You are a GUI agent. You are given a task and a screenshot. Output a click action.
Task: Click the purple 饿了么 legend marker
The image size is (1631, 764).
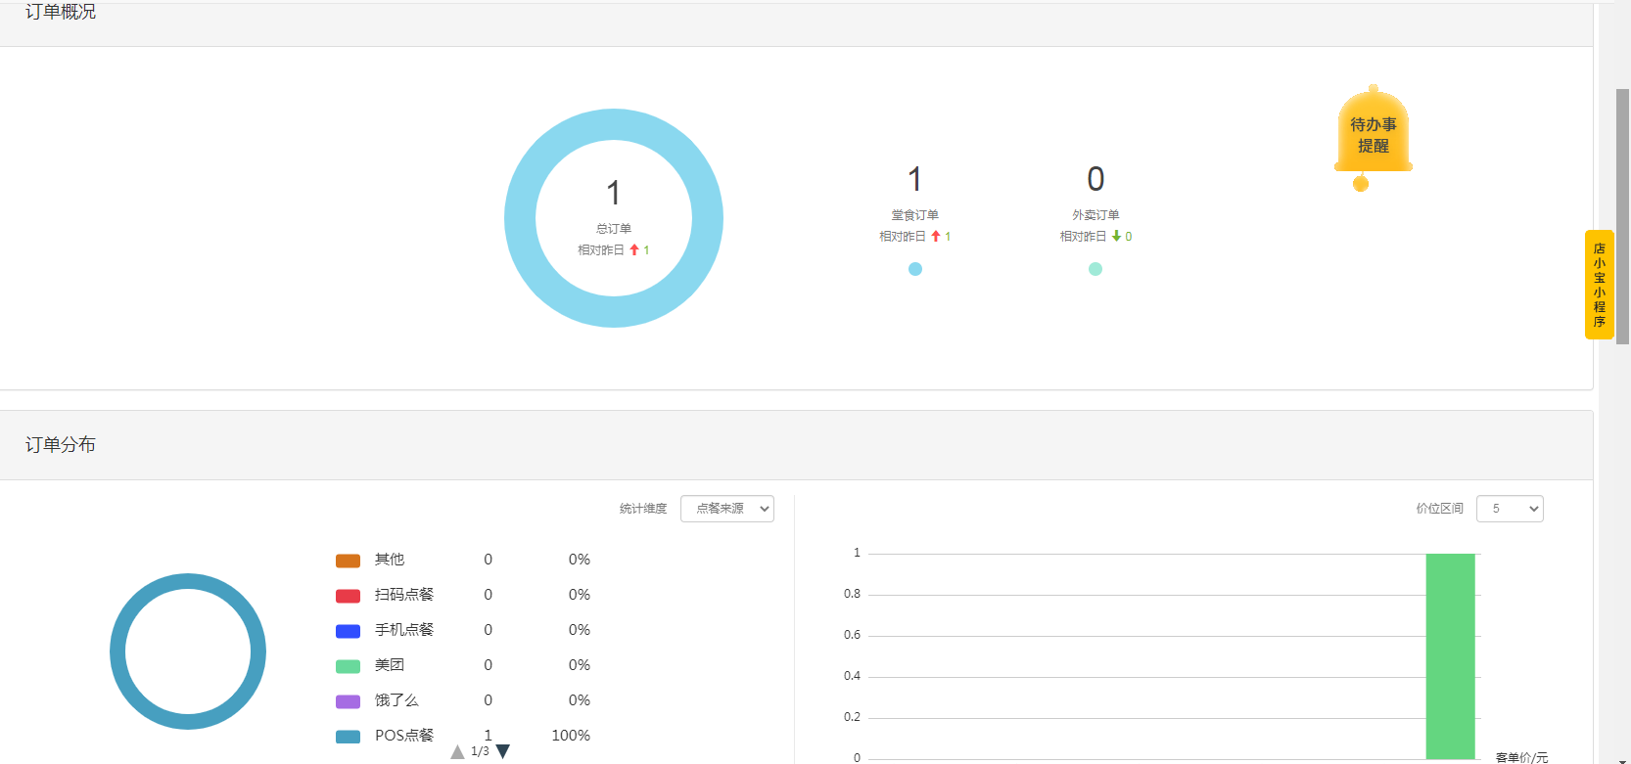(348, 701)
